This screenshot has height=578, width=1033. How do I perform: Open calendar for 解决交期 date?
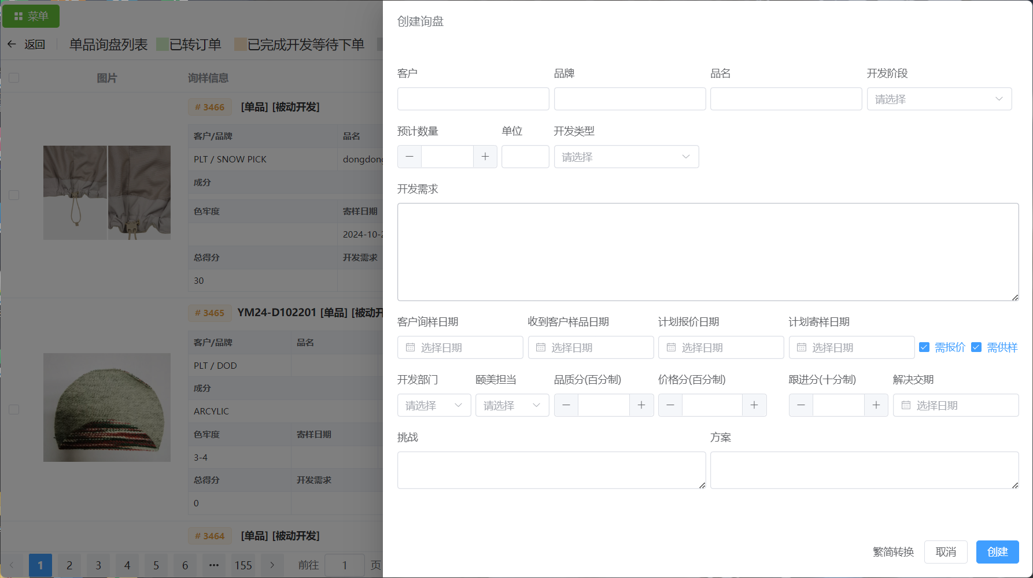955,405
